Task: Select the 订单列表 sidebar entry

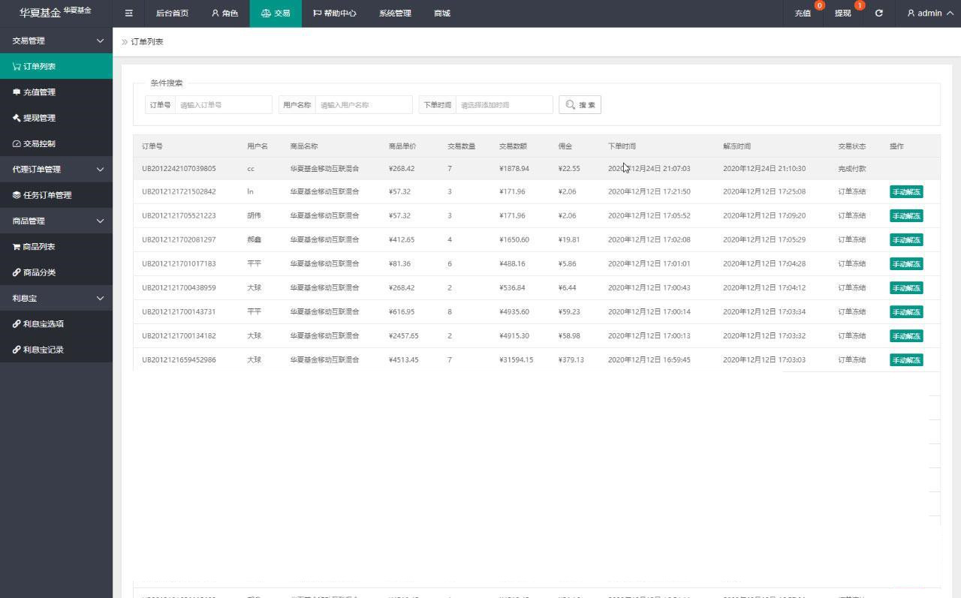Action: [41, 66]
